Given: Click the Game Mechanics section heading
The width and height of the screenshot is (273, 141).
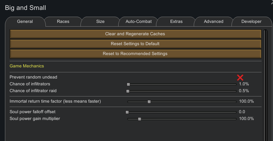Looking at the screenshot, I should [x=27, y=66].
